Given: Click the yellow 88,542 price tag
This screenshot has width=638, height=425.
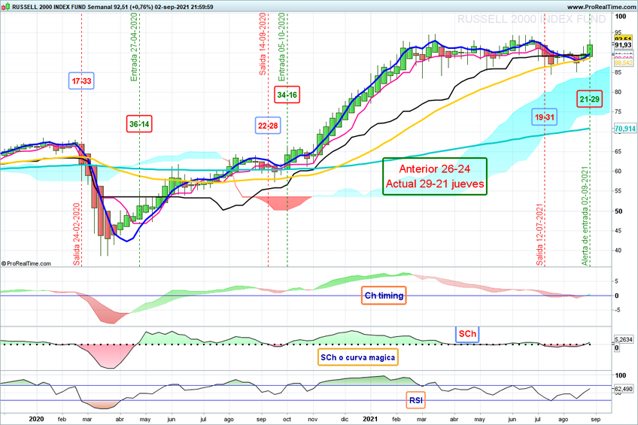Looking at the screenshot, I should click(x=623, y=63).
